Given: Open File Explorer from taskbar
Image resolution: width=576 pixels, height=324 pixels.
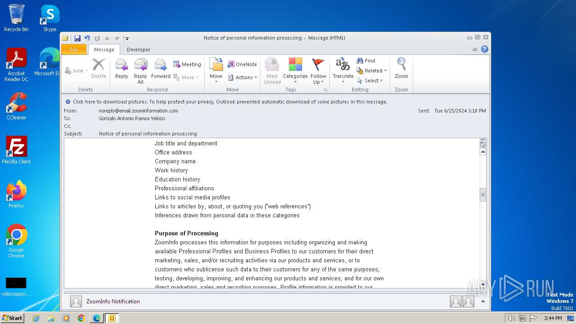Looking at the screenshot, I should [x=51, y=318].
